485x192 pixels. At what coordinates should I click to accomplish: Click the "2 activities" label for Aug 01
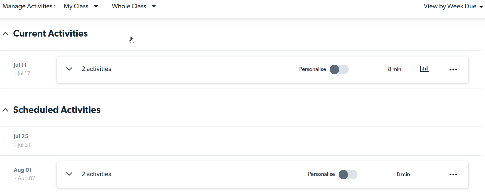(96, 174)
